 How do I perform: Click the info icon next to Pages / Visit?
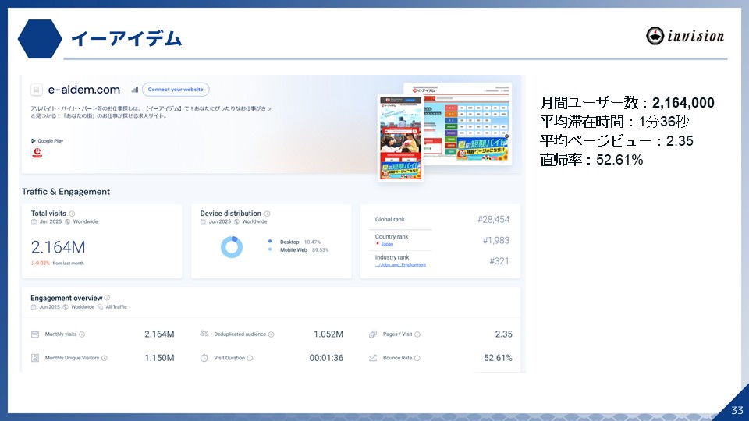(417, 334)
